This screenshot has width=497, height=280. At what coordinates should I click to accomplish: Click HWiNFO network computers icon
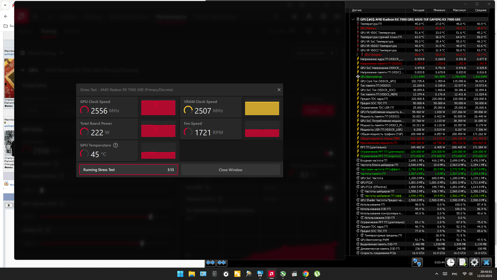pyautogui.click(x=417, y=262)
